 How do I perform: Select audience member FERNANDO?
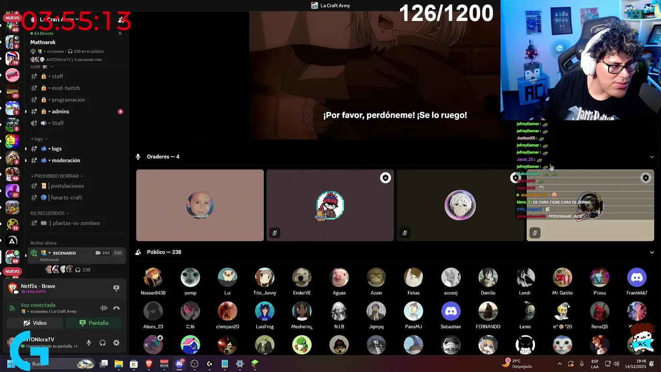point(488,315)
